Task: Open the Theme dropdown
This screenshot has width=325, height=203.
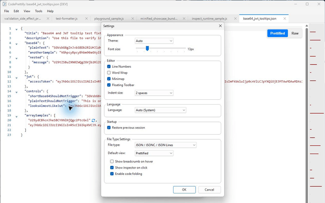Action: pyautogui.click(x=154, y=41)
